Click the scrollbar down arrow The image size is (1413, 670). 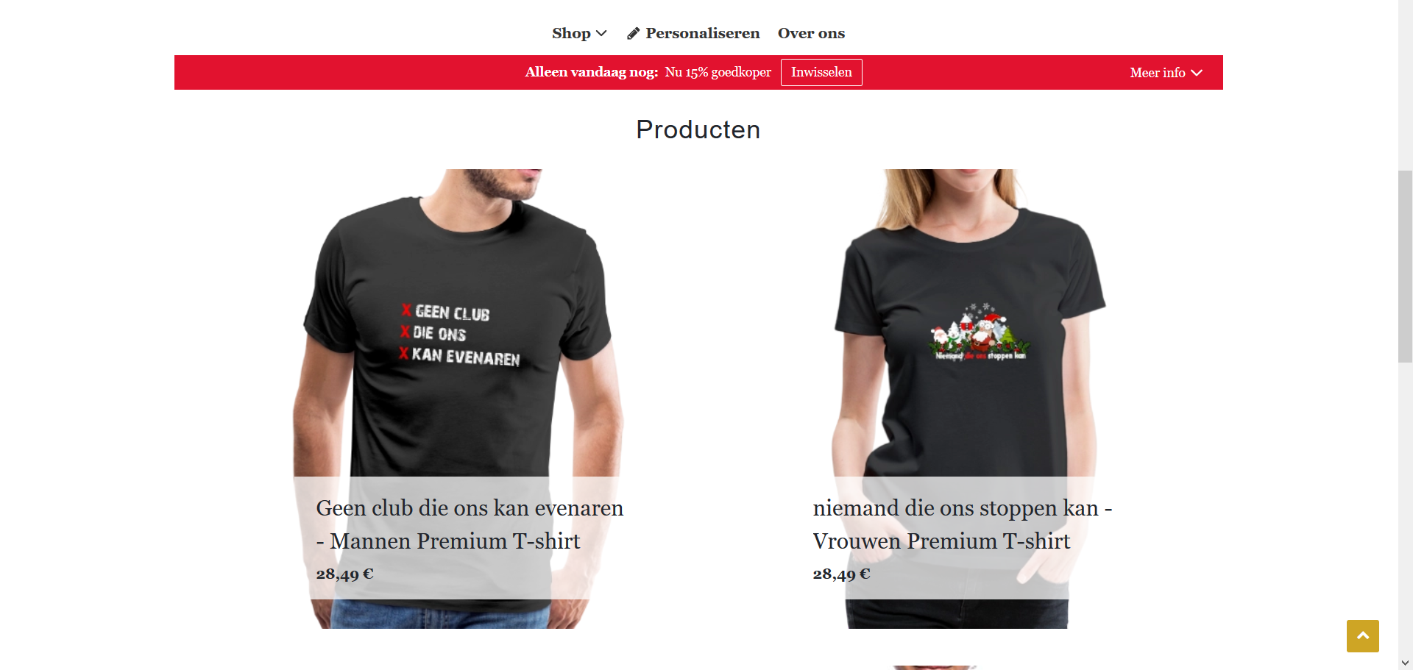point(1405,663)
